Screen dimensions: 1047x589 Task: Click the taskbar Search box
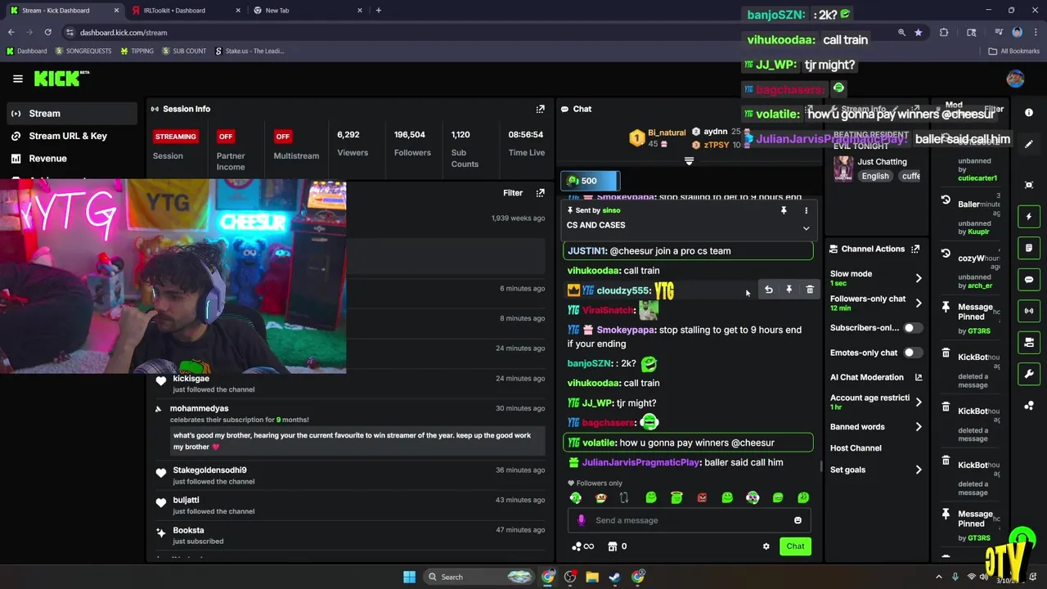coord(479,577)
